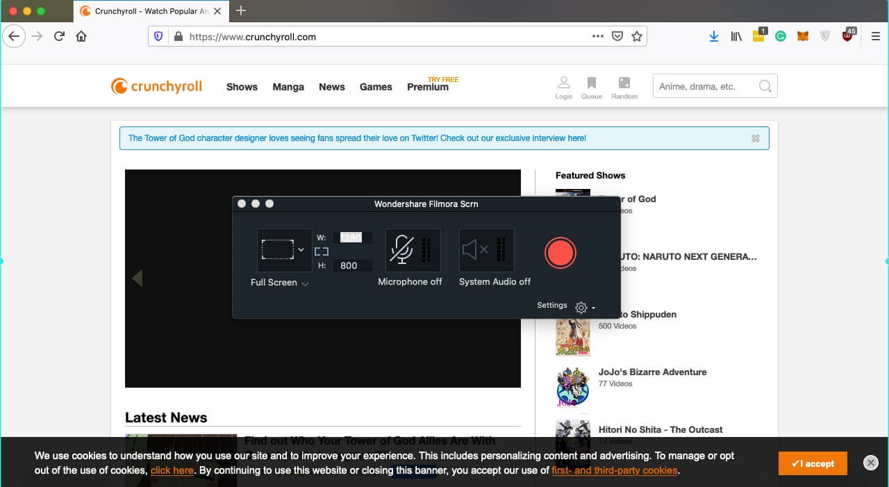Reload the current page
The image size is (889, 487).
coord(60,36)
